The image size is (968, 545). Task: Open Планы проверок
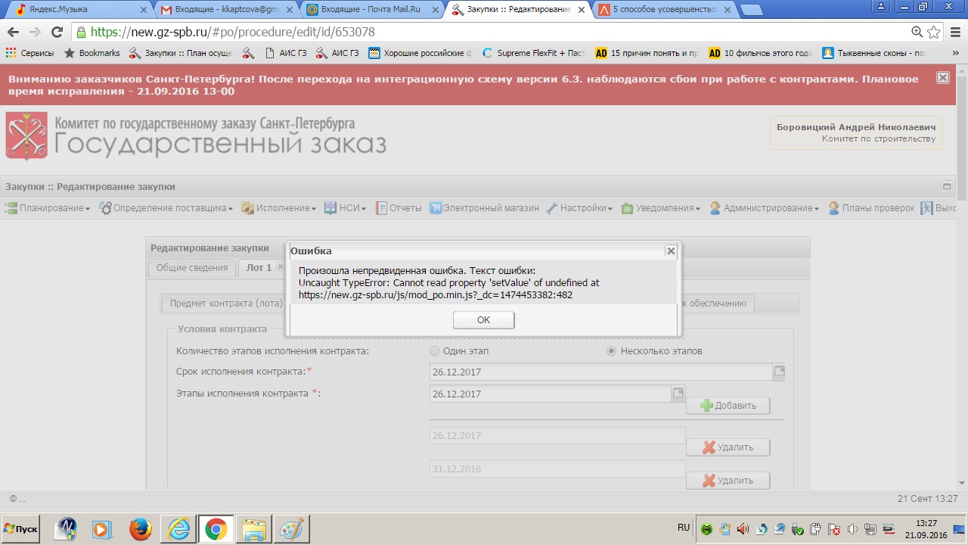871,208
